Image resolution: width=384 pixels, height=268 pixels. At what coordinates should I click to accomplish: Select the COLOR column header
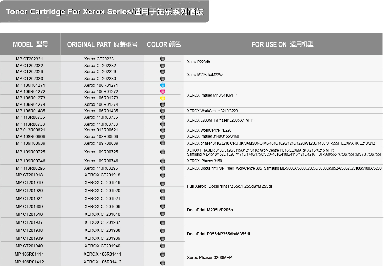tap(164, 44)
